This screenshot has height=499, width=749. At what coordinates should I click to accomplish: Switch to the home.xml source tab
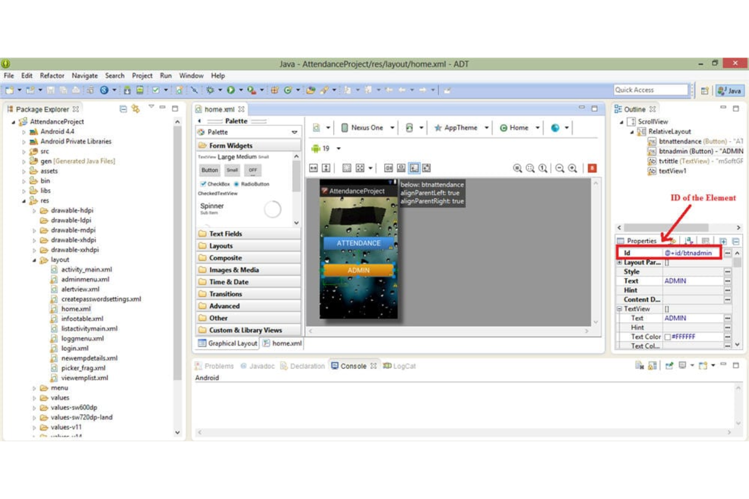pyautogui.click(x=282, y=343)
